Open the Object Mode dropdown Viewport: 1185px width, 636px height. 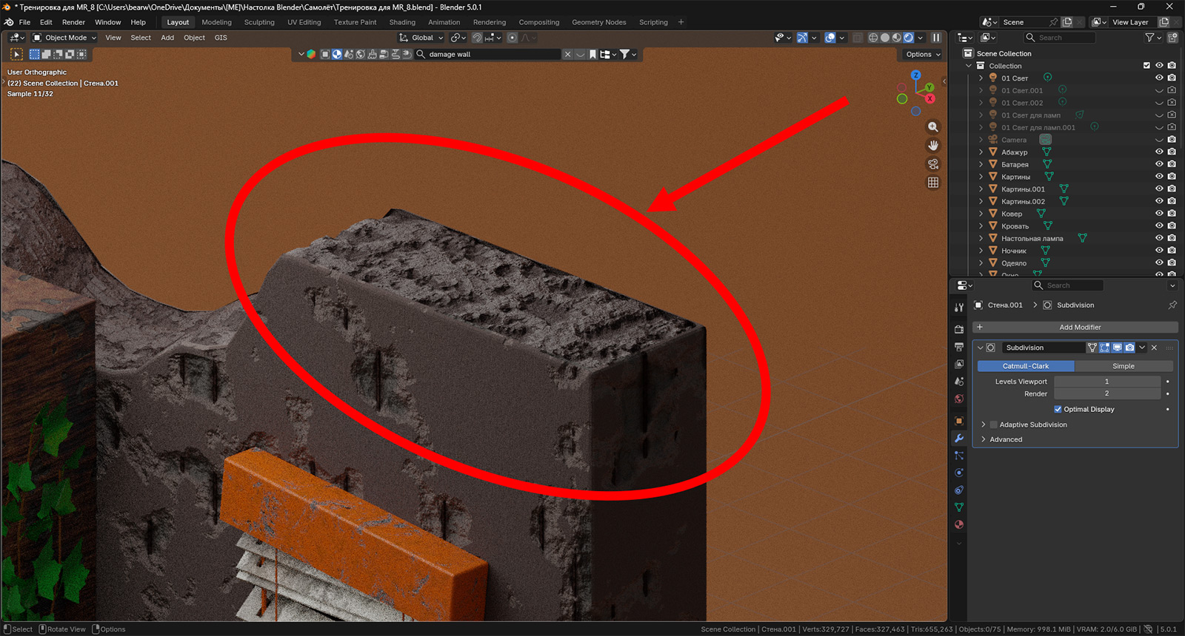tap(65, 38)
